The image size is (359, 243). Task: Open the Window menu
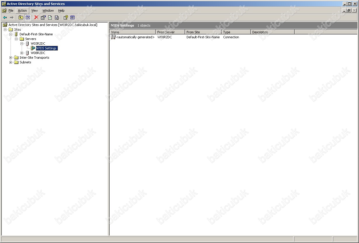[48, 11]
